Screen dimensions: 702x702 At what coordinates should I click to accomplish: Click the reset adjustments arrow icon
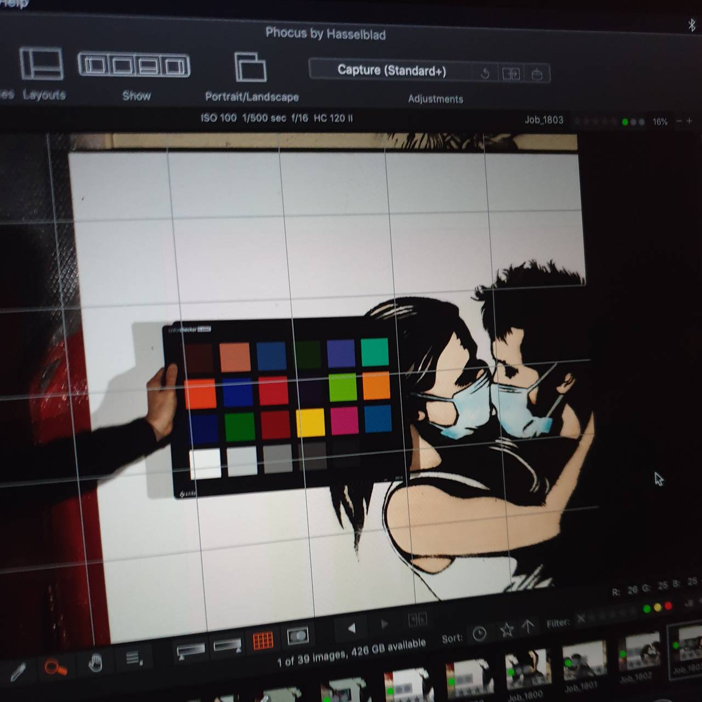[485, 73]
